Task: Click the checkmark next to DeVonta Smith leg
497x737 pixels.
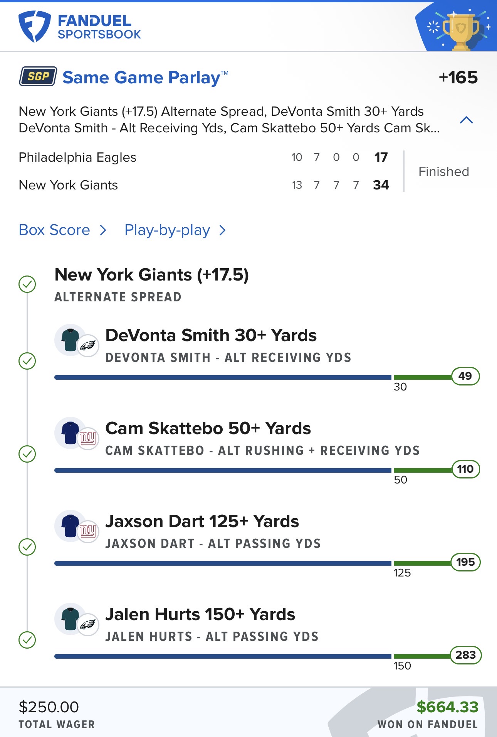Action: pyautogui.click(x=27, y=361)
